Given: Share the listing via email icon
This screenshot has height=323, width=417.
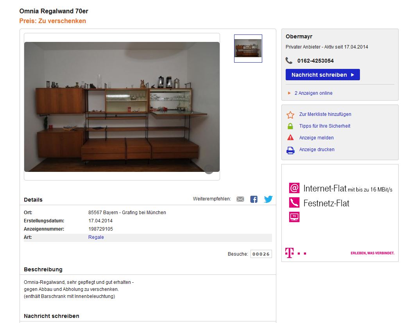Looking at the screenshot, I should pyautogui.click(x=240, y=199).
